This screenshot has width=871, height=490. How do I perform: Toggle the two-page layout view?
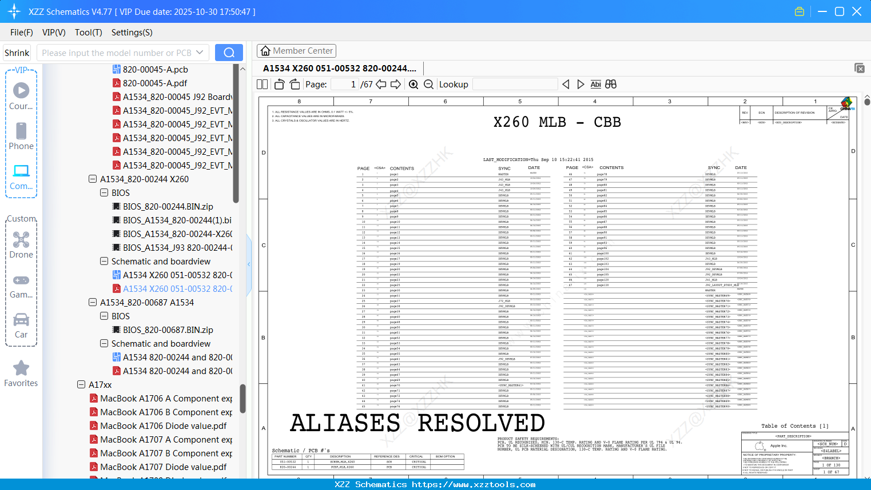[263, 85]
